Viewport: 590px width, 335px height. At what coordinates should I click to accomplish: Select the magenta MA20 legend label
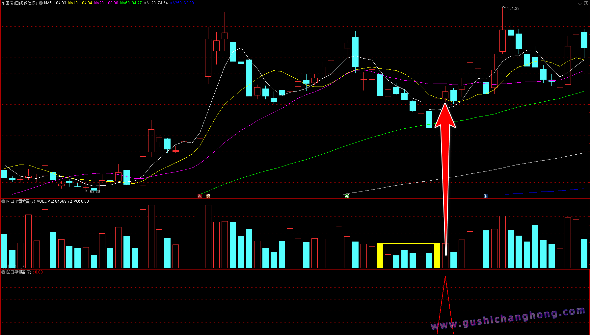click(x=106, y=3)
